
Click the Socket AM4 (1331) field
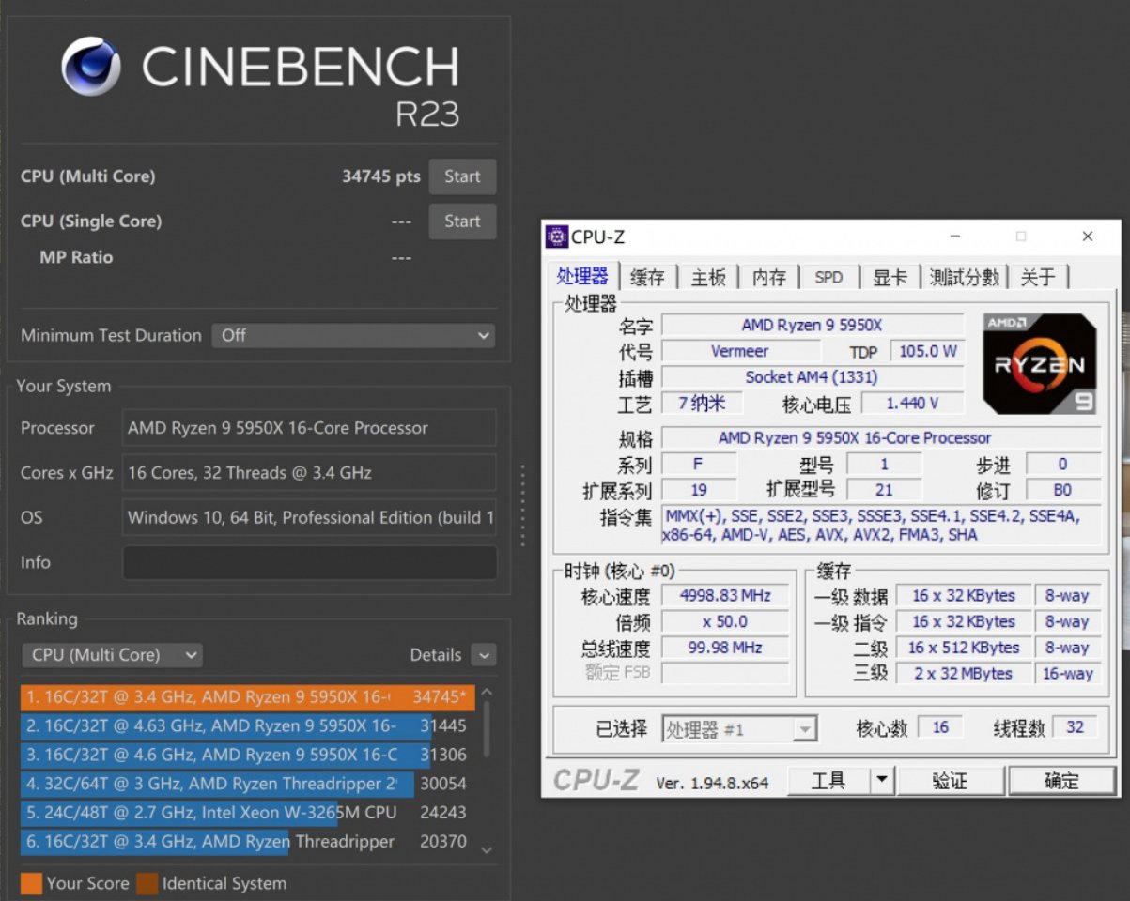coord(813,377)
